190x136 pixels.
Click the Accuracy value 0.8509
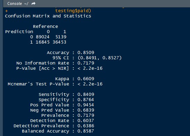(x=86, y=53)
